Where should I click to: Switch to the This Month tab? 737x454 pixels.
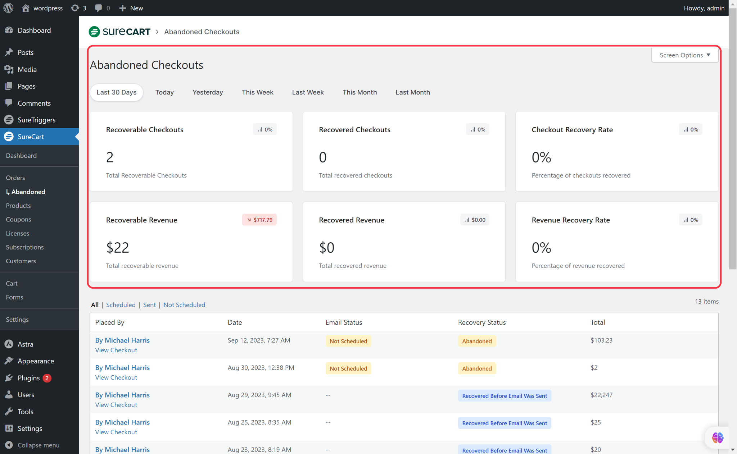(359, 92)
